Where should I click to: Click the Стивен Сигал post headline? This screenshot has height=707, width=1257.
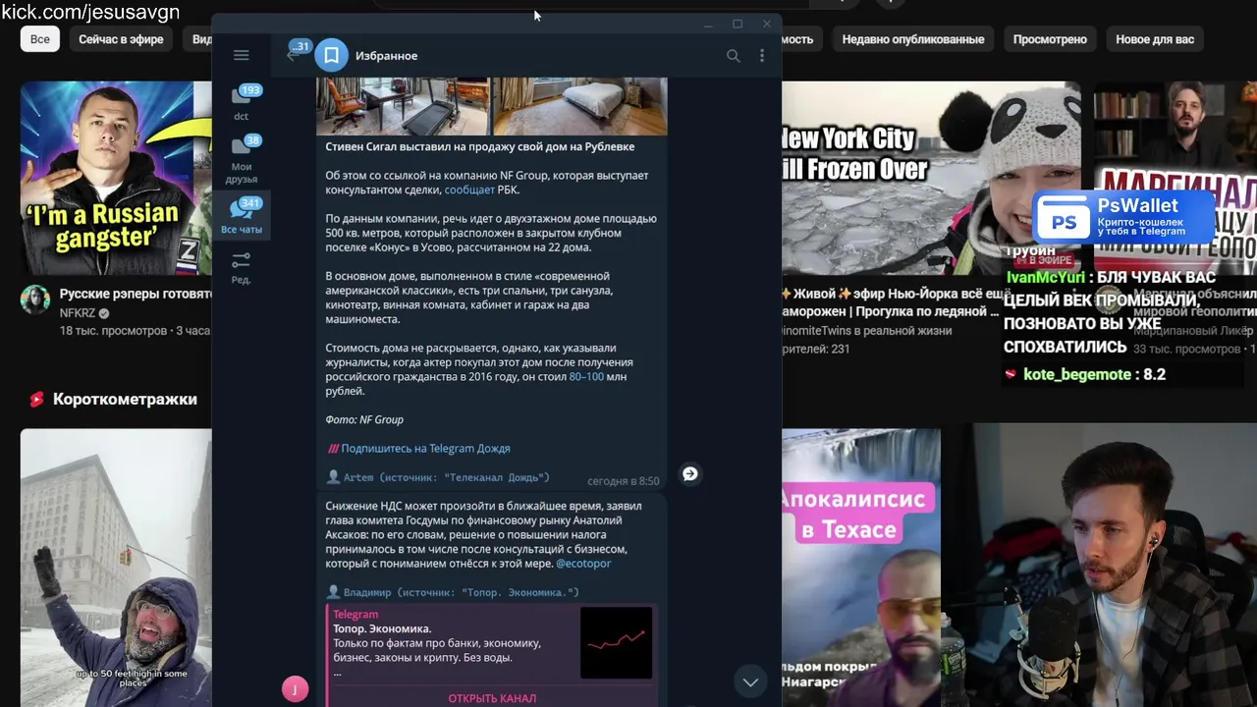tap(480, 146)
